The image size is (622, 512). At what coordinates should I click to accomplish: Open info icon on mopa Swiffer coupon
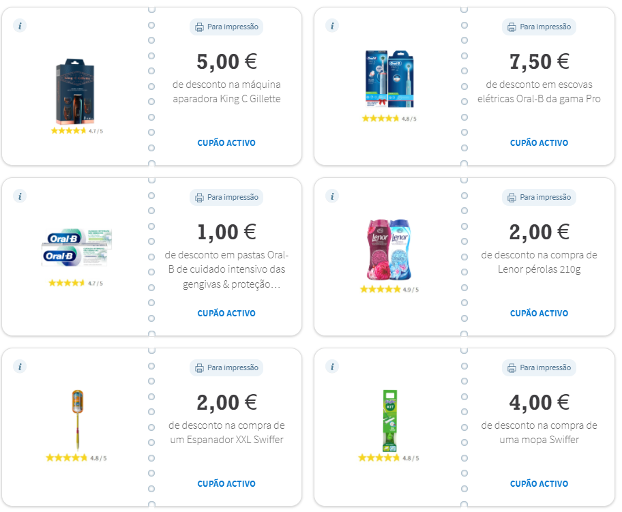pos(332,367)
